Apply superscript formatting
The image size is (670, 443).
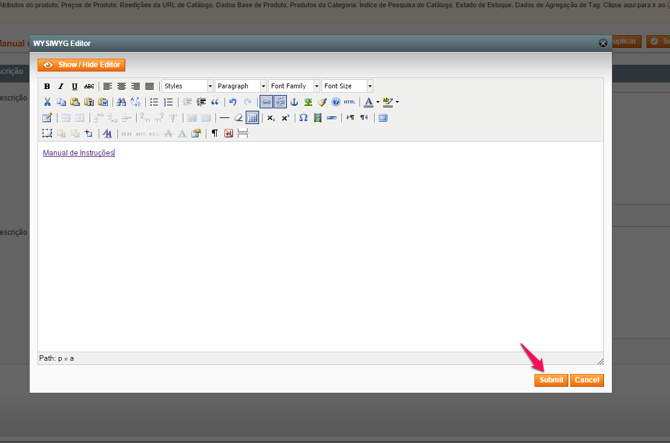pyautogui.click(x=285, y=117)
